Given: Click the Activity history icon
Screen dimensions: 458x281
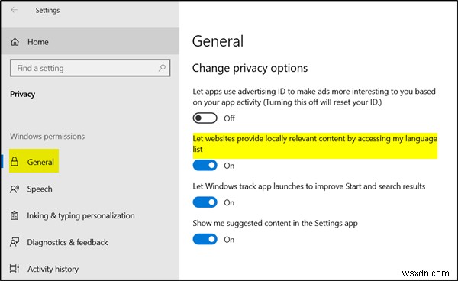Looking at the screenshot, I should pos(15,269).
